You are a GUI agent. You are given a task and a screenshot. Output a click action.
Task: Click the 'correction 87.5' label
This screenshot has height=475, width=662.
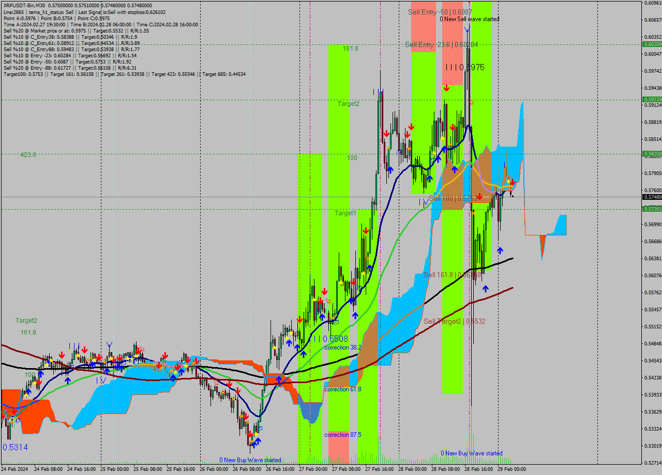(x=343, y=435)
